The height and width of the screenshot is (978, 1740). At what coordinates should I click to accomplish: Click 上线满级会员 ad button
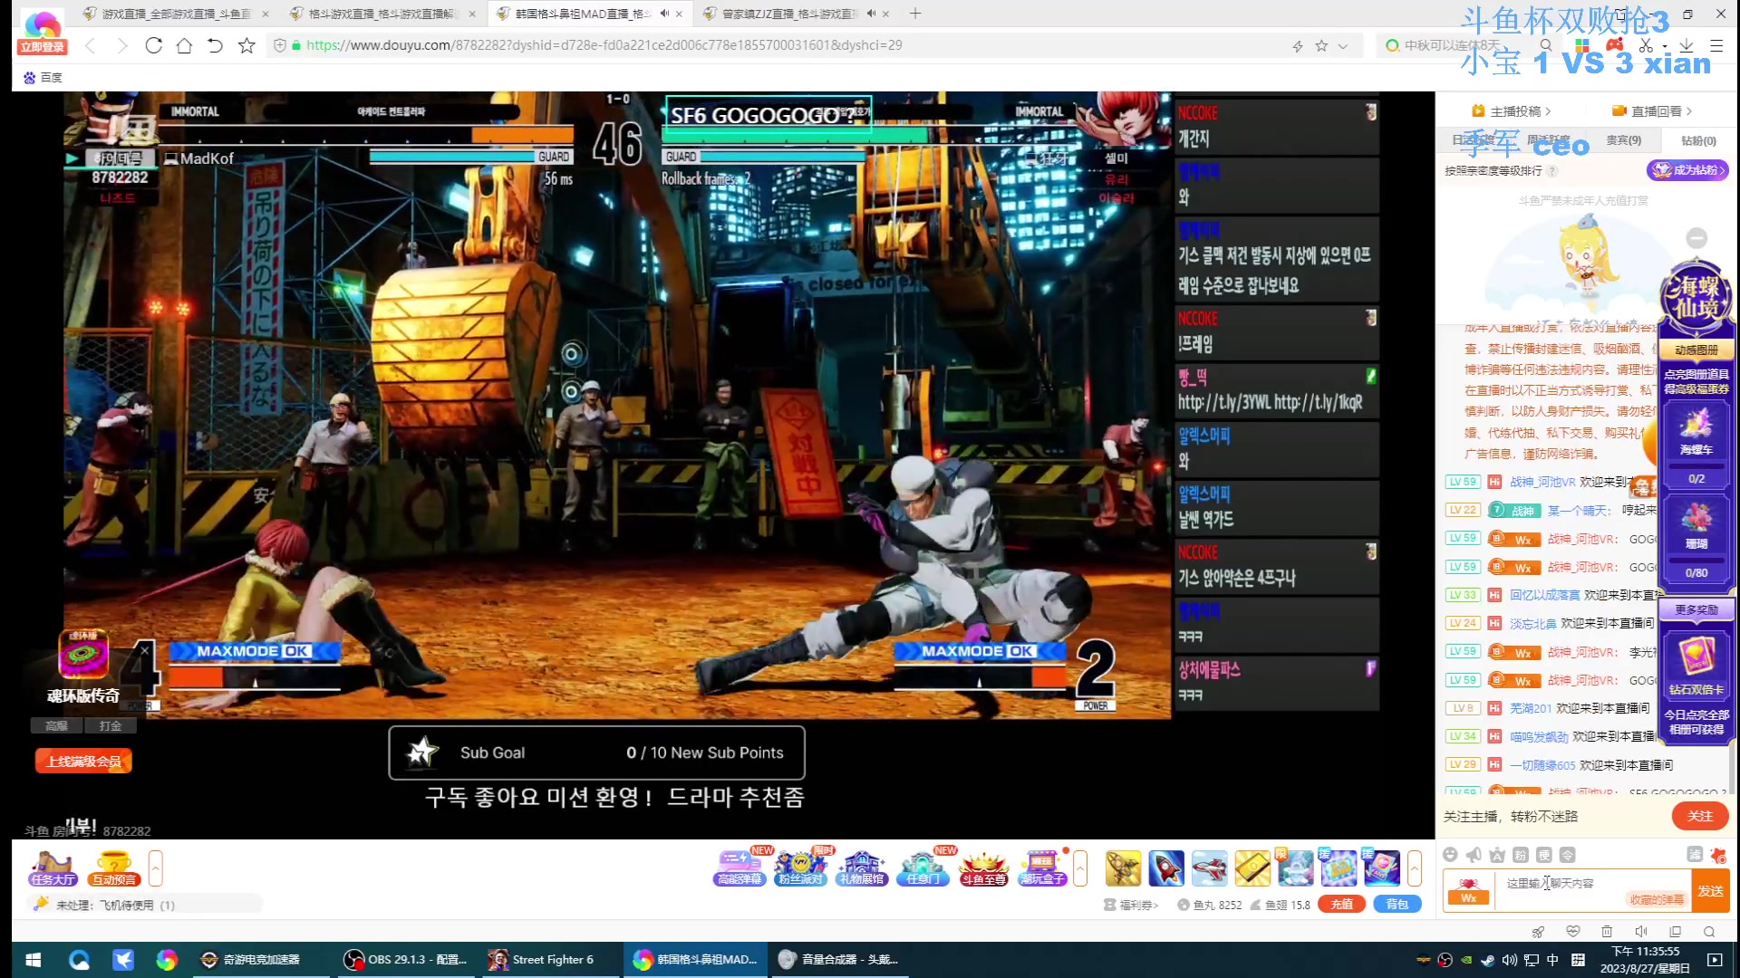pyautogui.click(x=83, y=762)
